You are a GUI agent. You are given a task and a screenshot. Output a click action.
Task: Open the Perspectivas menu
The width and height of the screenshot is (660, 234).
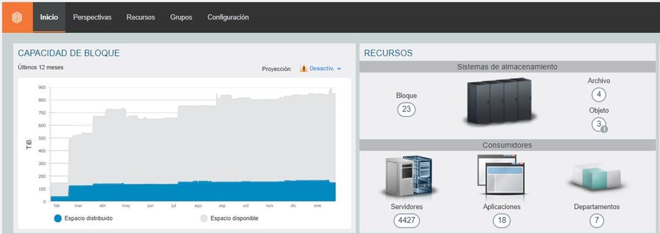(x=92, y=17)
